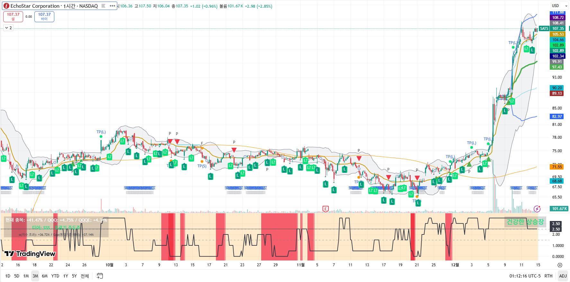The image size is (570, 282).
Task: Open the three-dot more menu in legend
Action: click(112, 6)
